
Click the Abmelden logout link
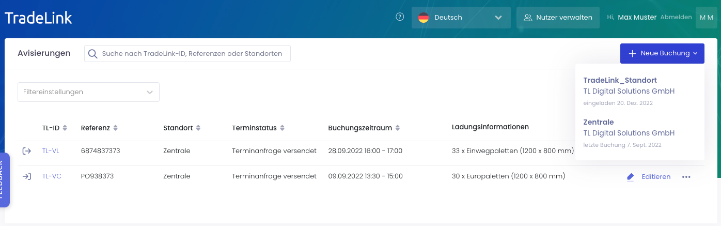pos(676,17)
